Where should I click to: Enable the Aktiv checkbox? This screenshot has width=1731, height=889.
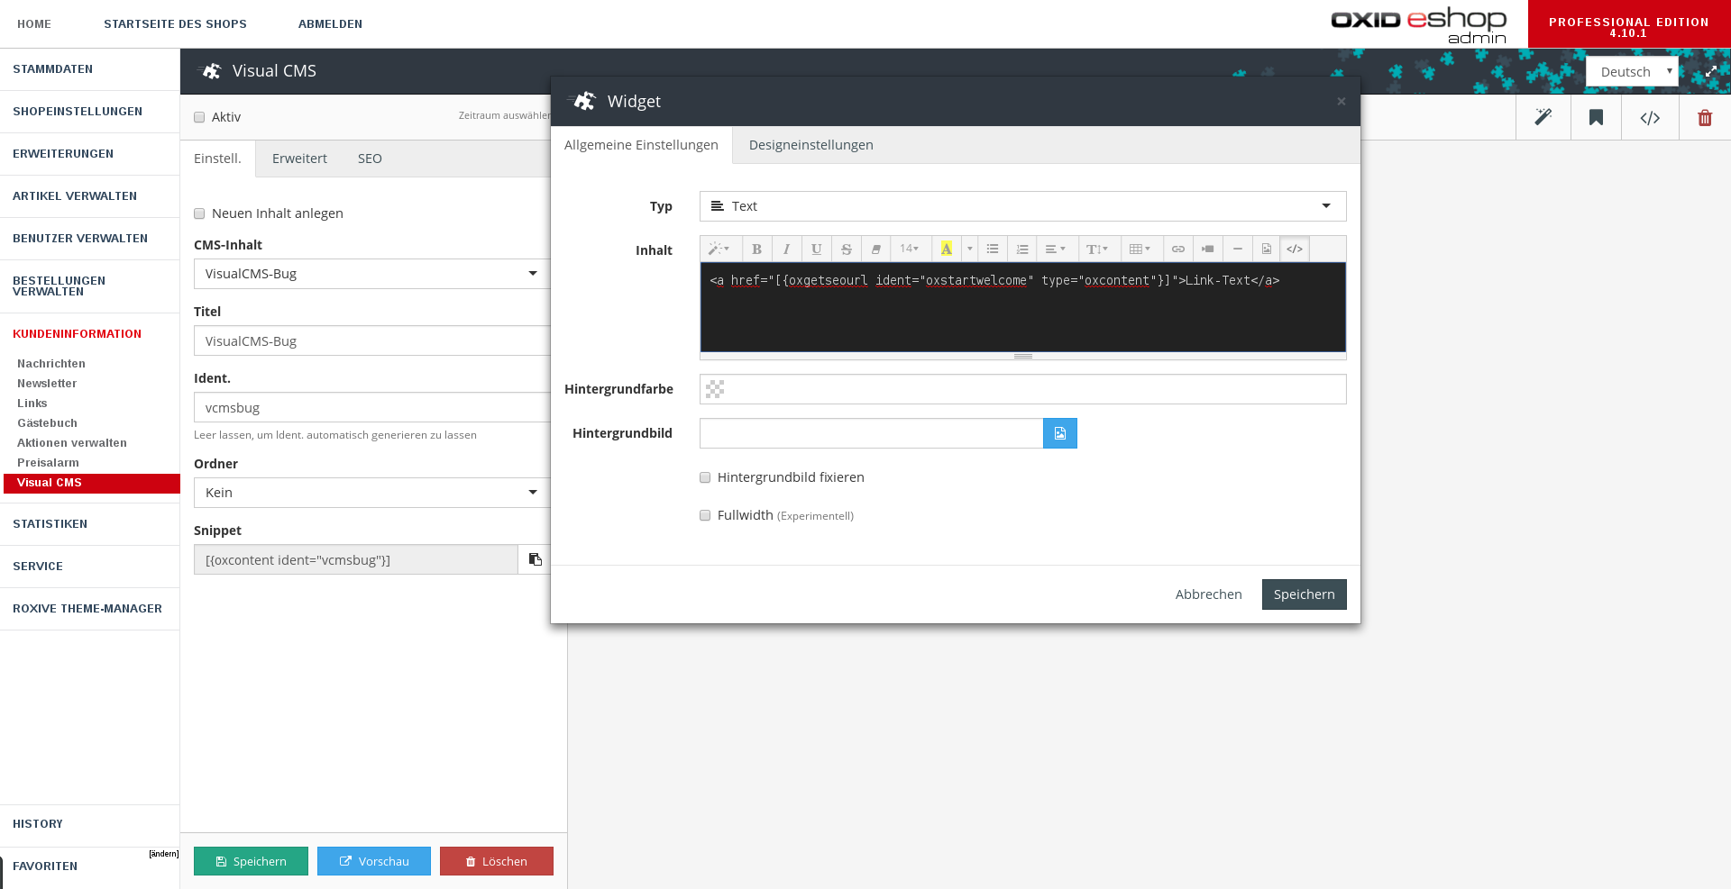[199, 117]
